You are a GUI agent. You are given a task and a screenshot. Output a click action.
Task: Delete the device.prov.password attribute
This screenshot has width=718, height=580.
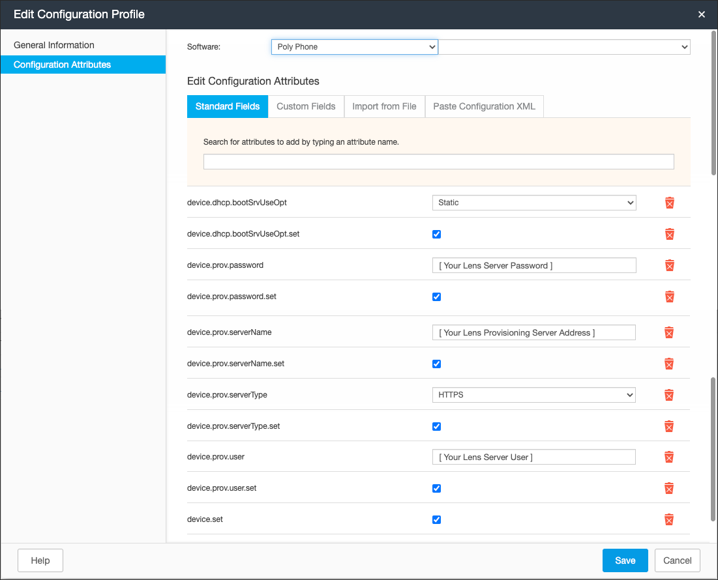pyautogui.click(x=670, y=265)
